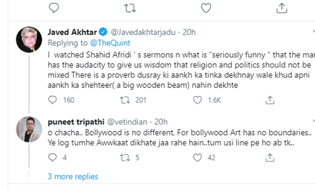Reply to Javed Akhtar's tweet
Viewport: 315px width, 190px height.
tap(53, 100)
